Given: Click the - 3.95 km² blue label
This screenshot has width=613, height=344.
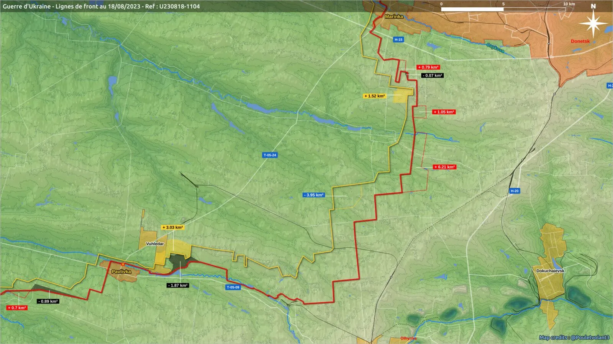Looking at the screenshot, I should 314,195.
